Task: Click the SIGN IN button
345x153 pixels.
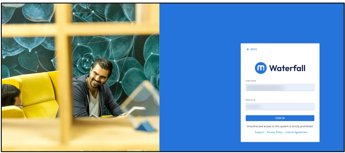Action: pos(280,118)
